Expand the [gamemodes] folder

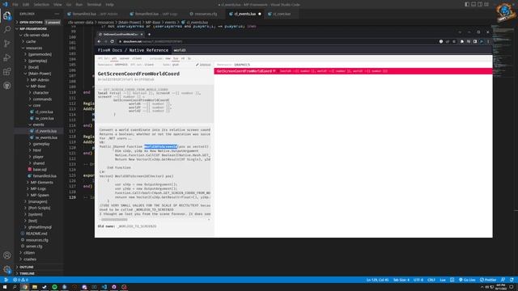tap(39, 54)
